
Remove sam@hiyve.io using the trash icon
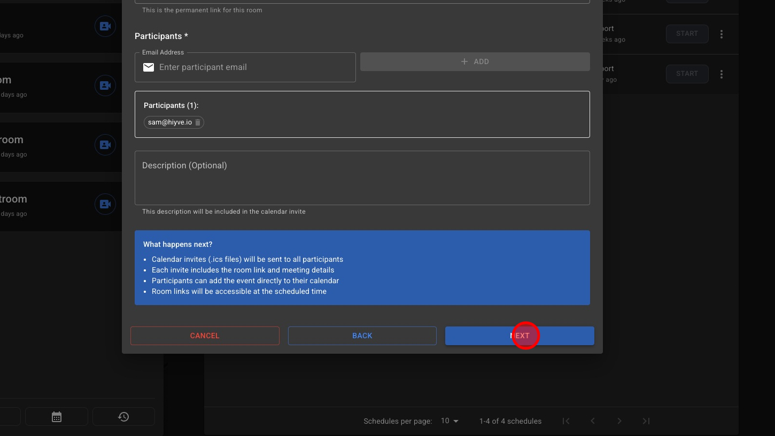[198, 122]
